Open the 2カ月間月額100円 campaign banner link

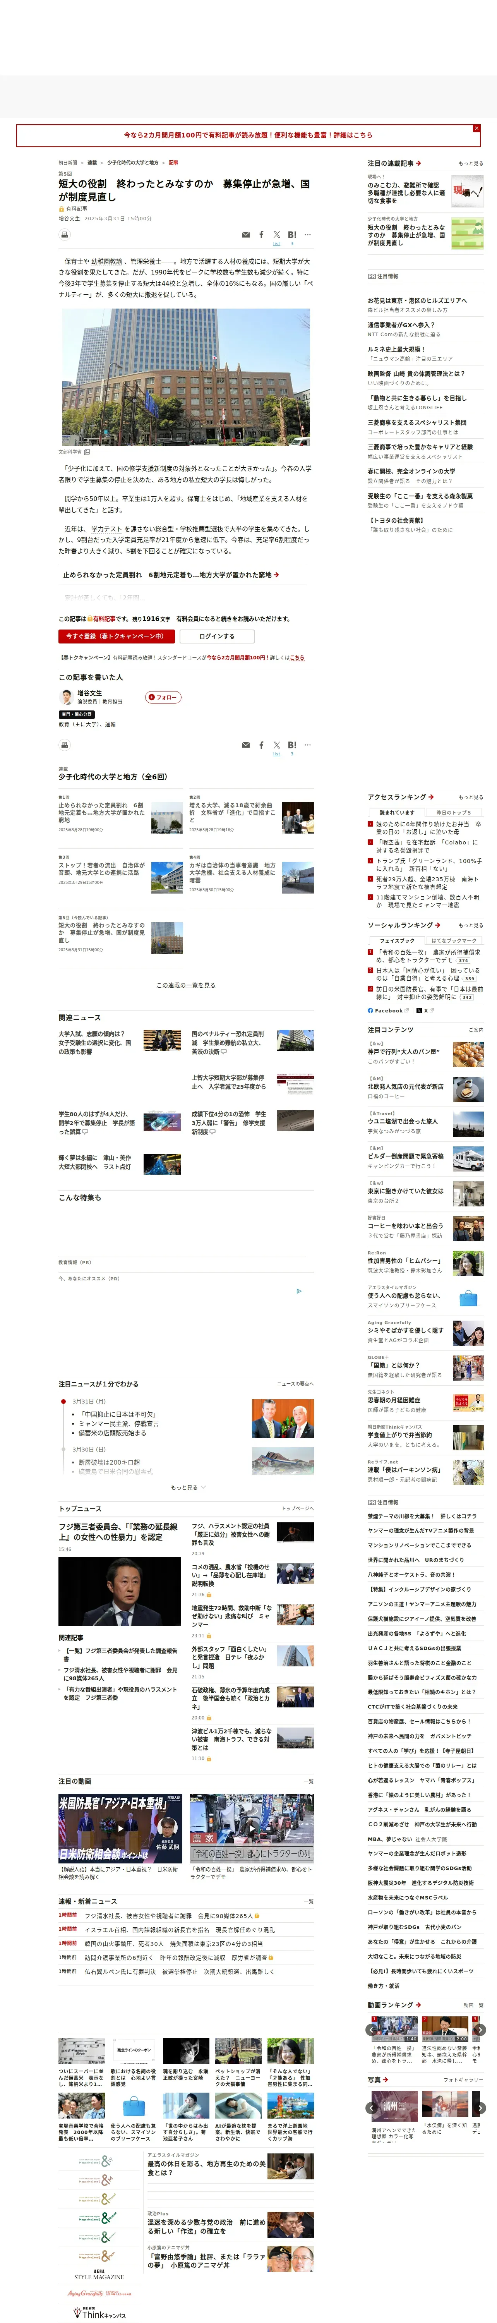[x=248, y=135]
